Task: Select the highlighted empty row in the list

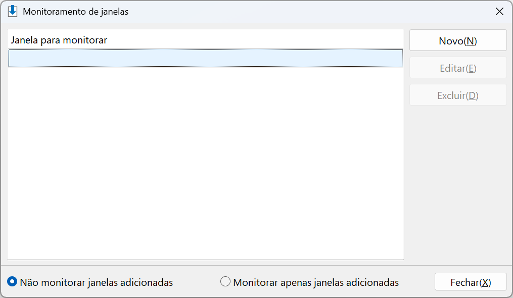Action: (x=206, y=58)
